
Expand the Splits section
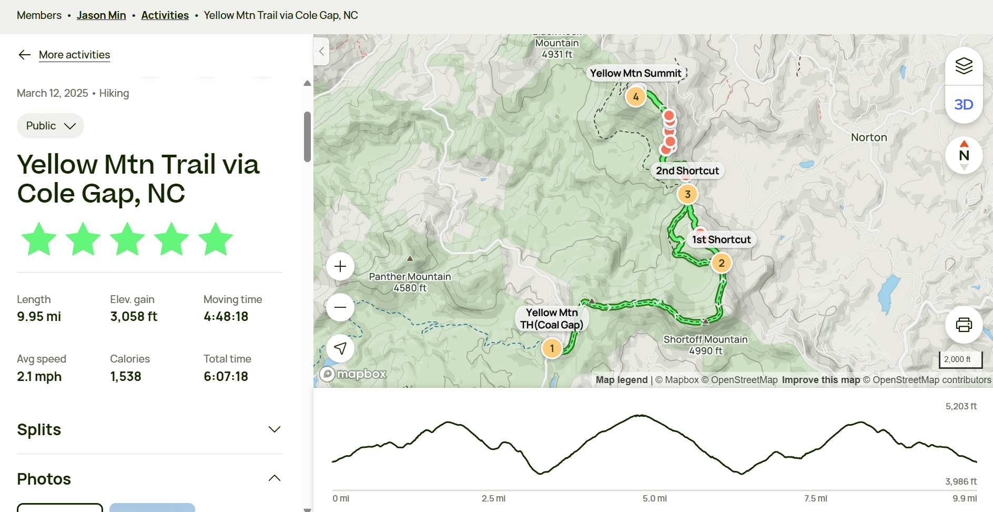(x=149, y=429)
